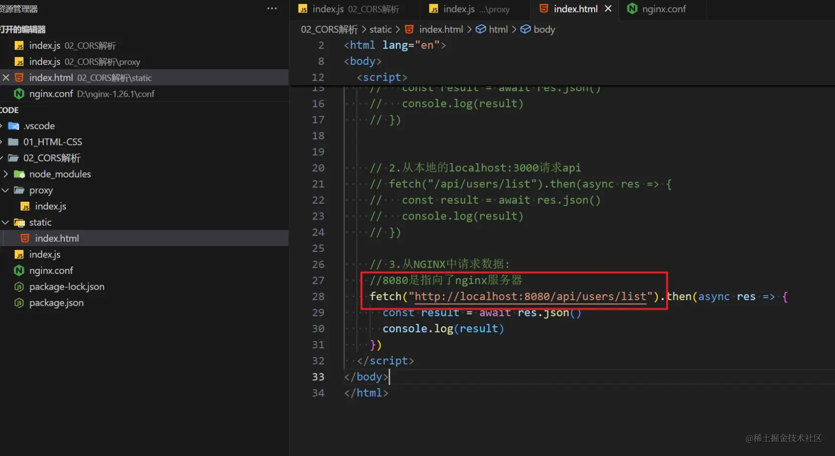
Task: Select the 01_HTML-CSS folder
Action: [x=53, y=142]
